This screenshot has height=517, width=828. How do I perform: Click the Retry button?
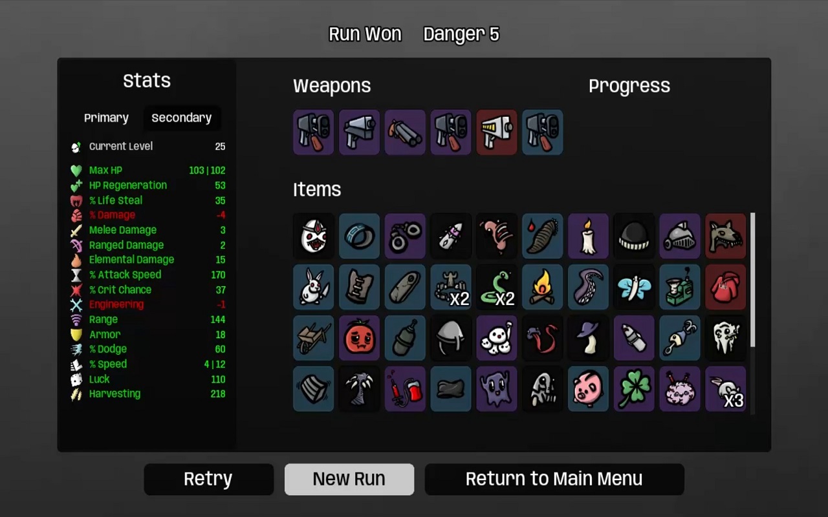pos(208,479)
